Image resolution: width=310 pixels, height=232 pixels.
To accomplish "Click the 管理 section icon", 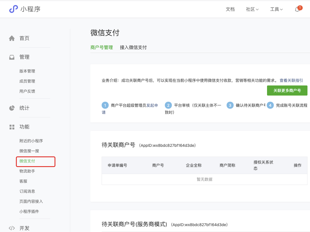I will pyautogui.click(x=12, y=57).
